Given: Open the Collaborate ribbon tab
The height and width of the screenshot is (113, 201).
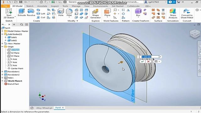Looking at the screenshot, I should [x=133, y=6].
